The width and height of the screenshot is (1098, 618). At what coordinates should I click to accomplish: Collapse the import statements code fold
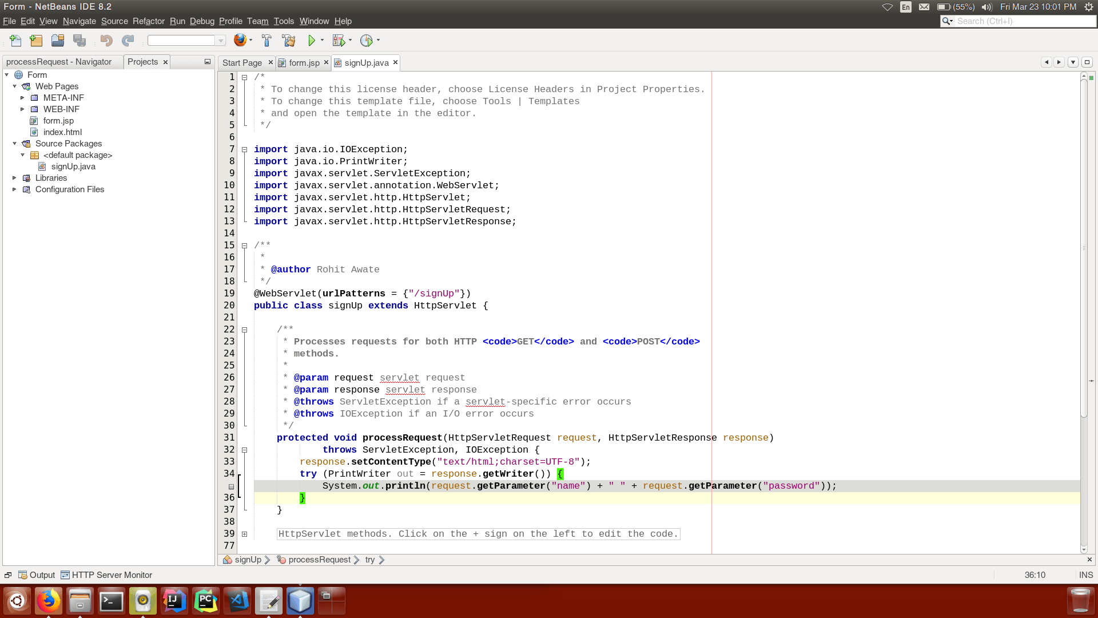[x=244, y=149]
